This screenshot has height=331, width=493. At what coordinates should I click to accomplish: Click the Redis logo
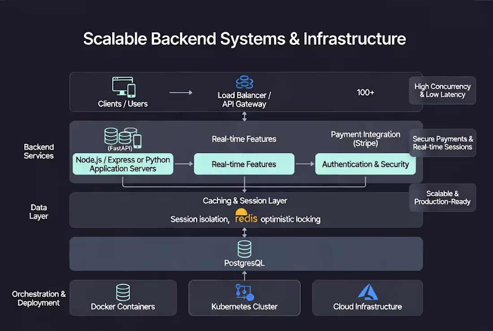coord(246,216)
